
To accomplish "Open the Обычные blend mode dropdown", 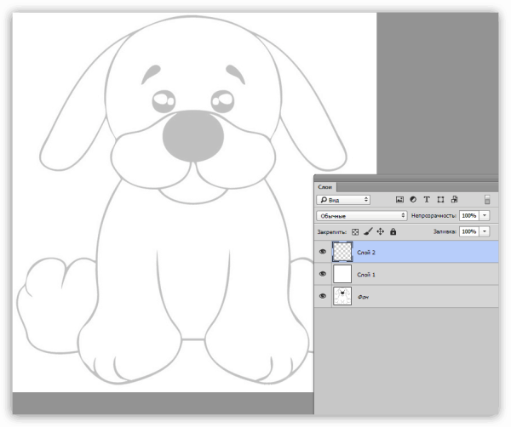I will click(361, 216).
